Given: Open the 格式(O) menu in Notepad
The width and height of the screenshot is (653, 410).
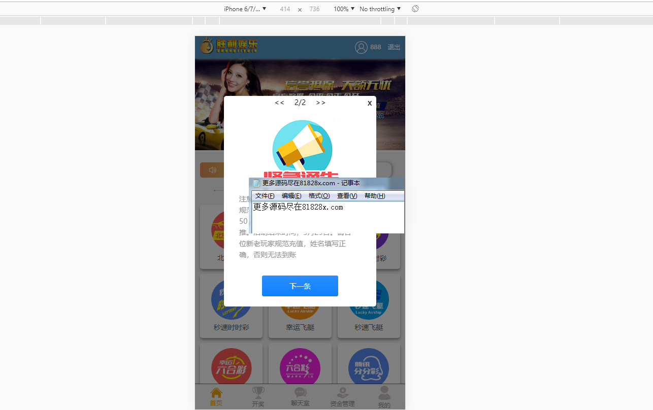Looking at the screenshot, I should pyautogui.click(x=319, y=196).
